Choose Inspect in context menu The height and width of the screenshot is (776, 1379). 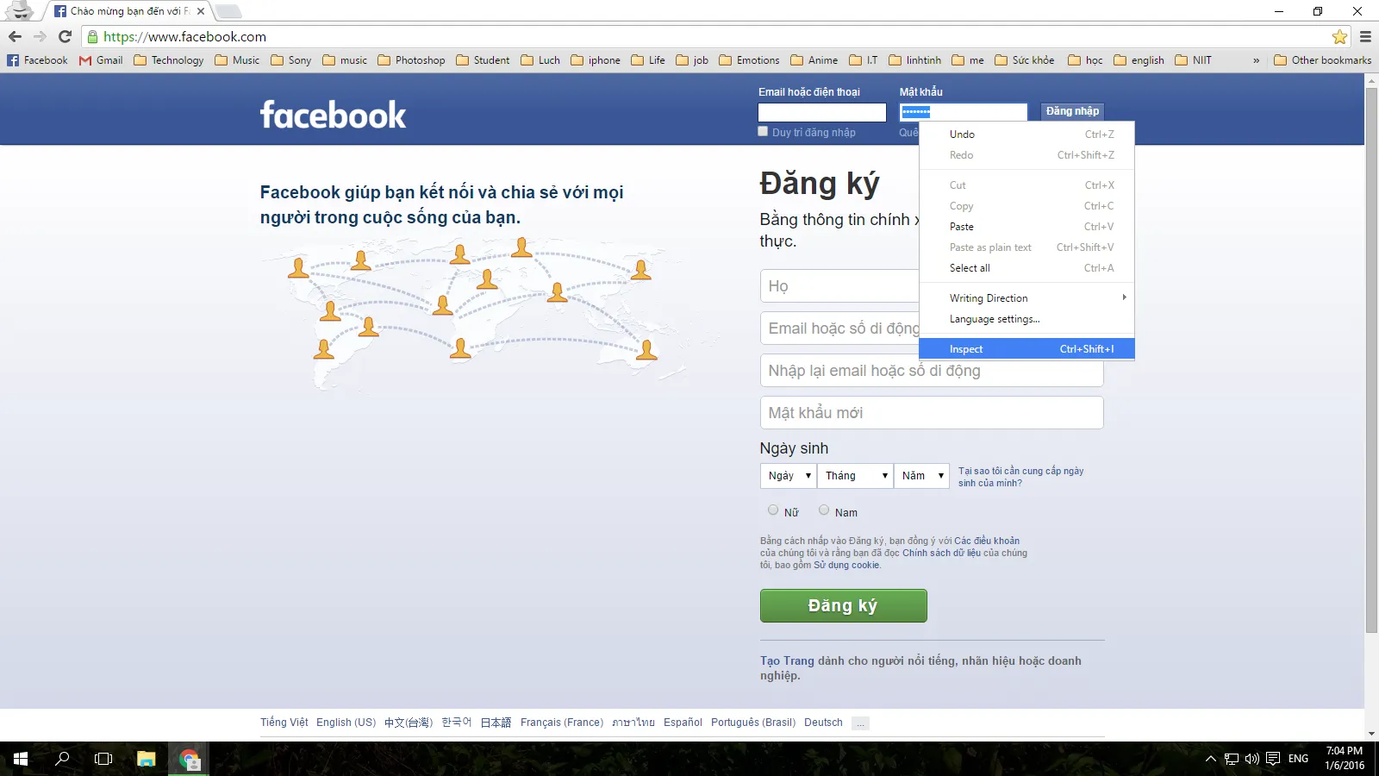point(1026,349)
